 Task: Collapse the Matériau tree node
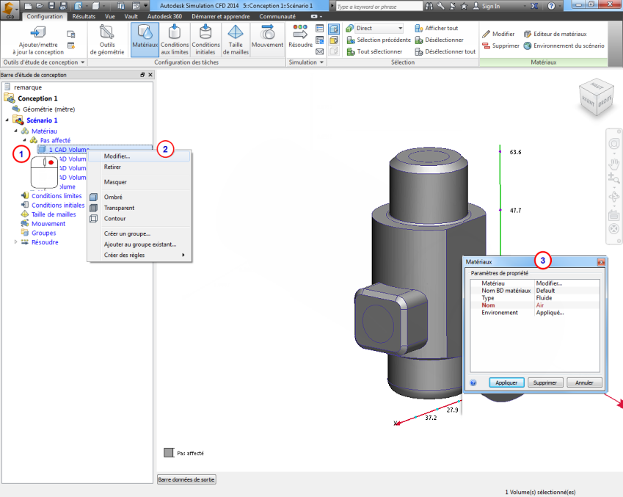pos(16,131)
